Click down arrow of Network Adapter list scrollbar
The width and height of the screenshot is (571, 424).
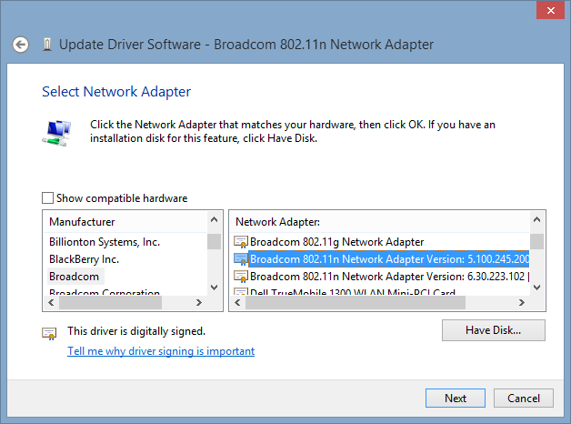point(536,287)
